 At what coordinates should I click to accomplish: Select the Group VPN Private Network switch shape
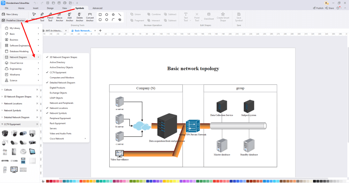(x=193, y=126)
